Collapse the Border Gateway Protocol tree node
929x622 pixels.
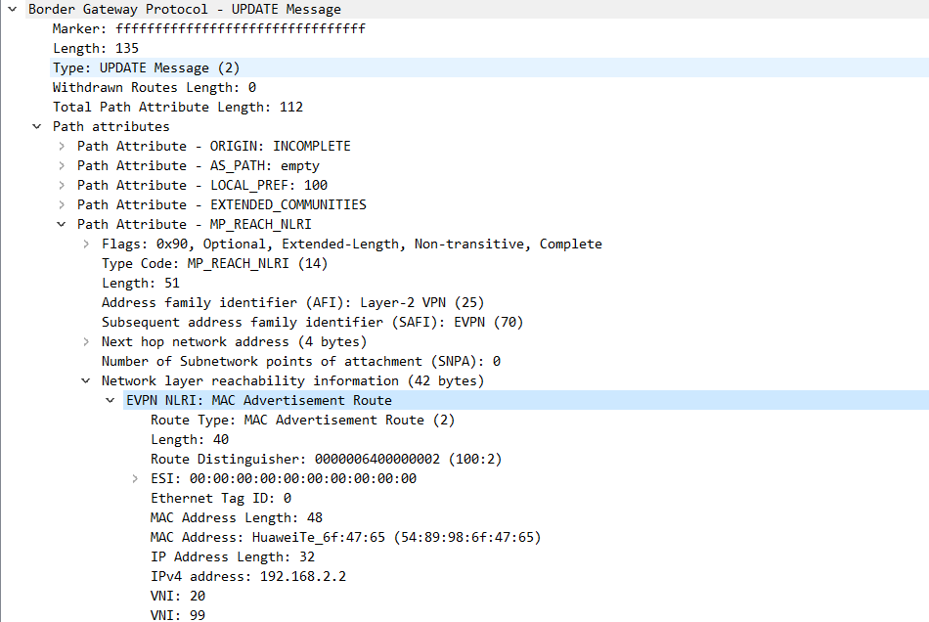tap(12, 10)
